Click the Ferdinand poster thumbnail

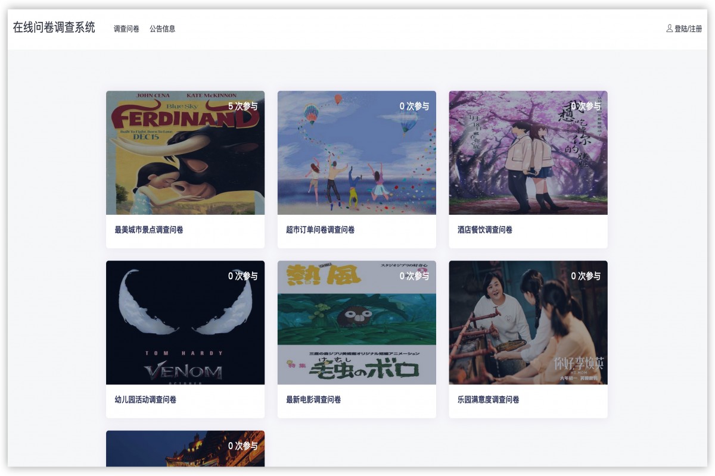(x=185, y=152)
